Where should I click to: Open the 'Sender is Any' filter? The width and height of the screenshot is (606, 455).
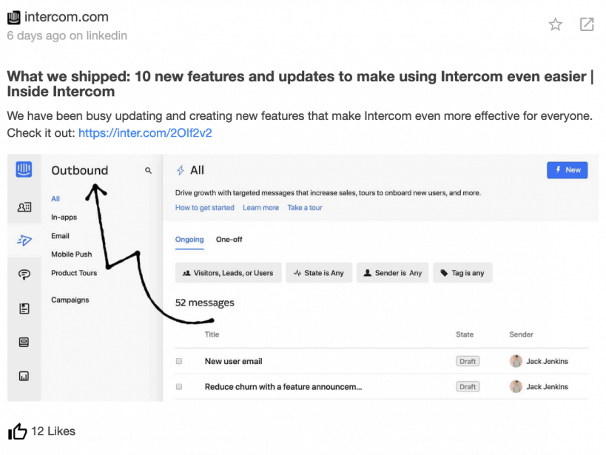(392, 273)
